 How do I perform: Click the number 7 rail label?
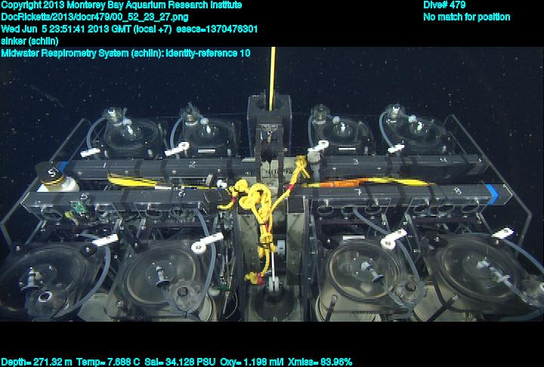click(357, 193)
